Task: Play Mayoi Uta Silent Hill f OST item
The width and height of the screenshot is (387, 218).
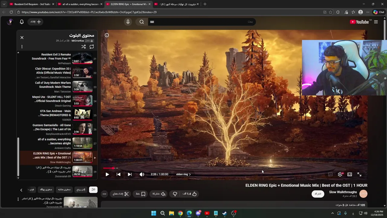Action: click(x=57, y=101)
